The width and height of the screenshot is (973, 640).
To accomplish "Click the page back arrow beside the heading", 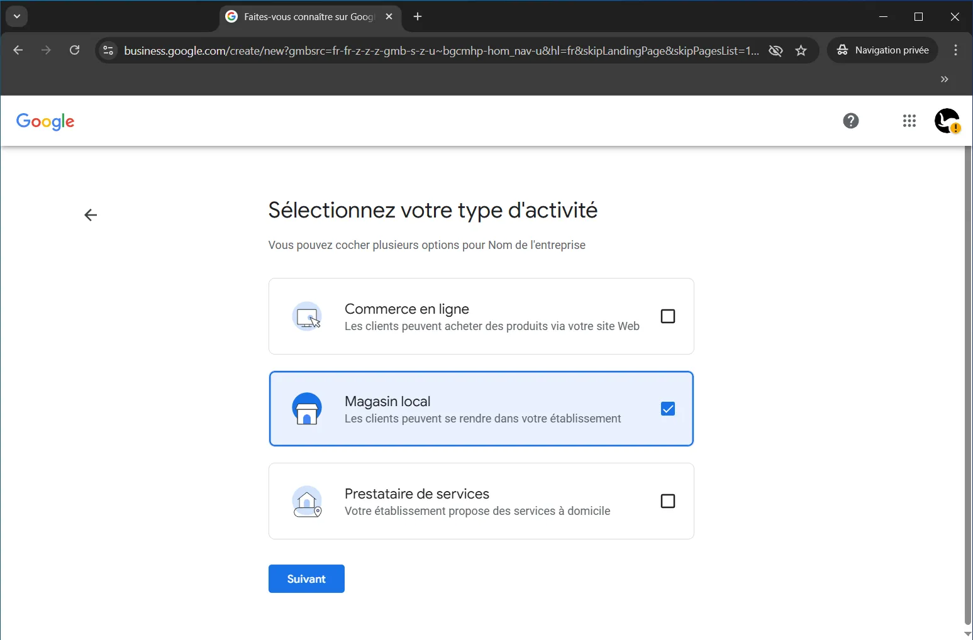I will (x=91, y=215).
